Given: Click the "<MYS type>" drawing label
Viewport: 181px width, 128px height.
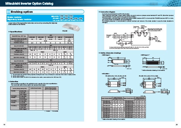Looking at the screenshot, I should coord(145,55).
